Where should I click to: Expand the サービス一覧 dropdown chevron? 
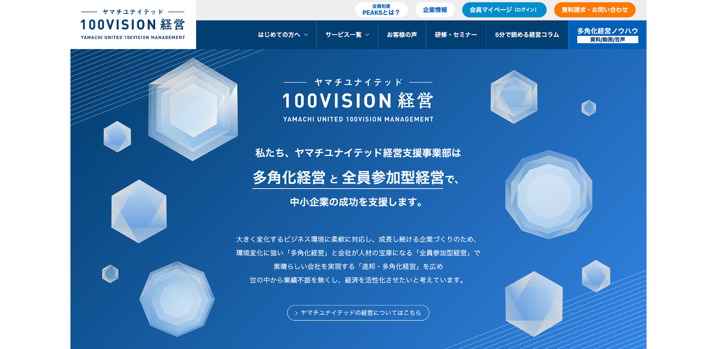tap(367, 35)
